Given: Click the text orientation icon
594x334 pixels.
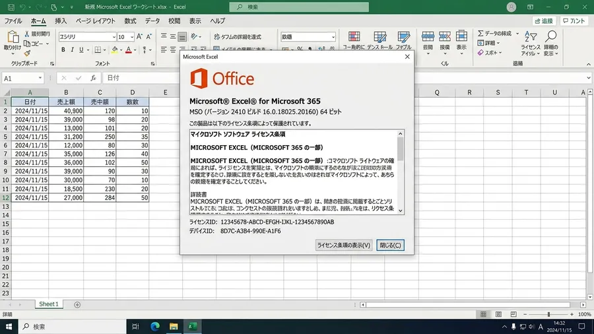Looking at the screenshot, I should pyautogui.click(x=194, y=36).
